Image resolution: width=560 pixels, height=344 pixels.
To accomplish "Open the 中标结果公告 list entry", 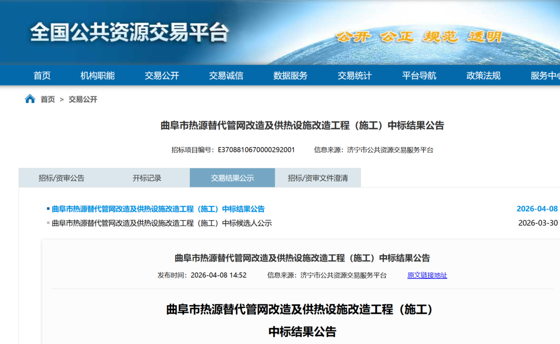I will pyautogui.click(x=158, y=209).
